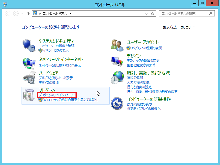Maximize the コントロール パネル window
The image size is (220, 165).
tap(202, 3)
